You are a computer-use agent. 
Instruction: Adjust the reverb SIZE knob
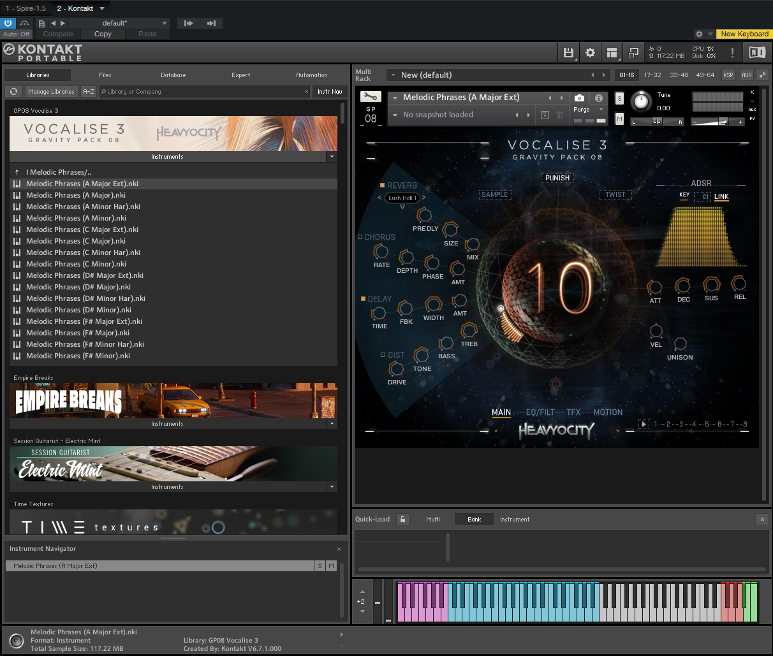pos(450,230)
